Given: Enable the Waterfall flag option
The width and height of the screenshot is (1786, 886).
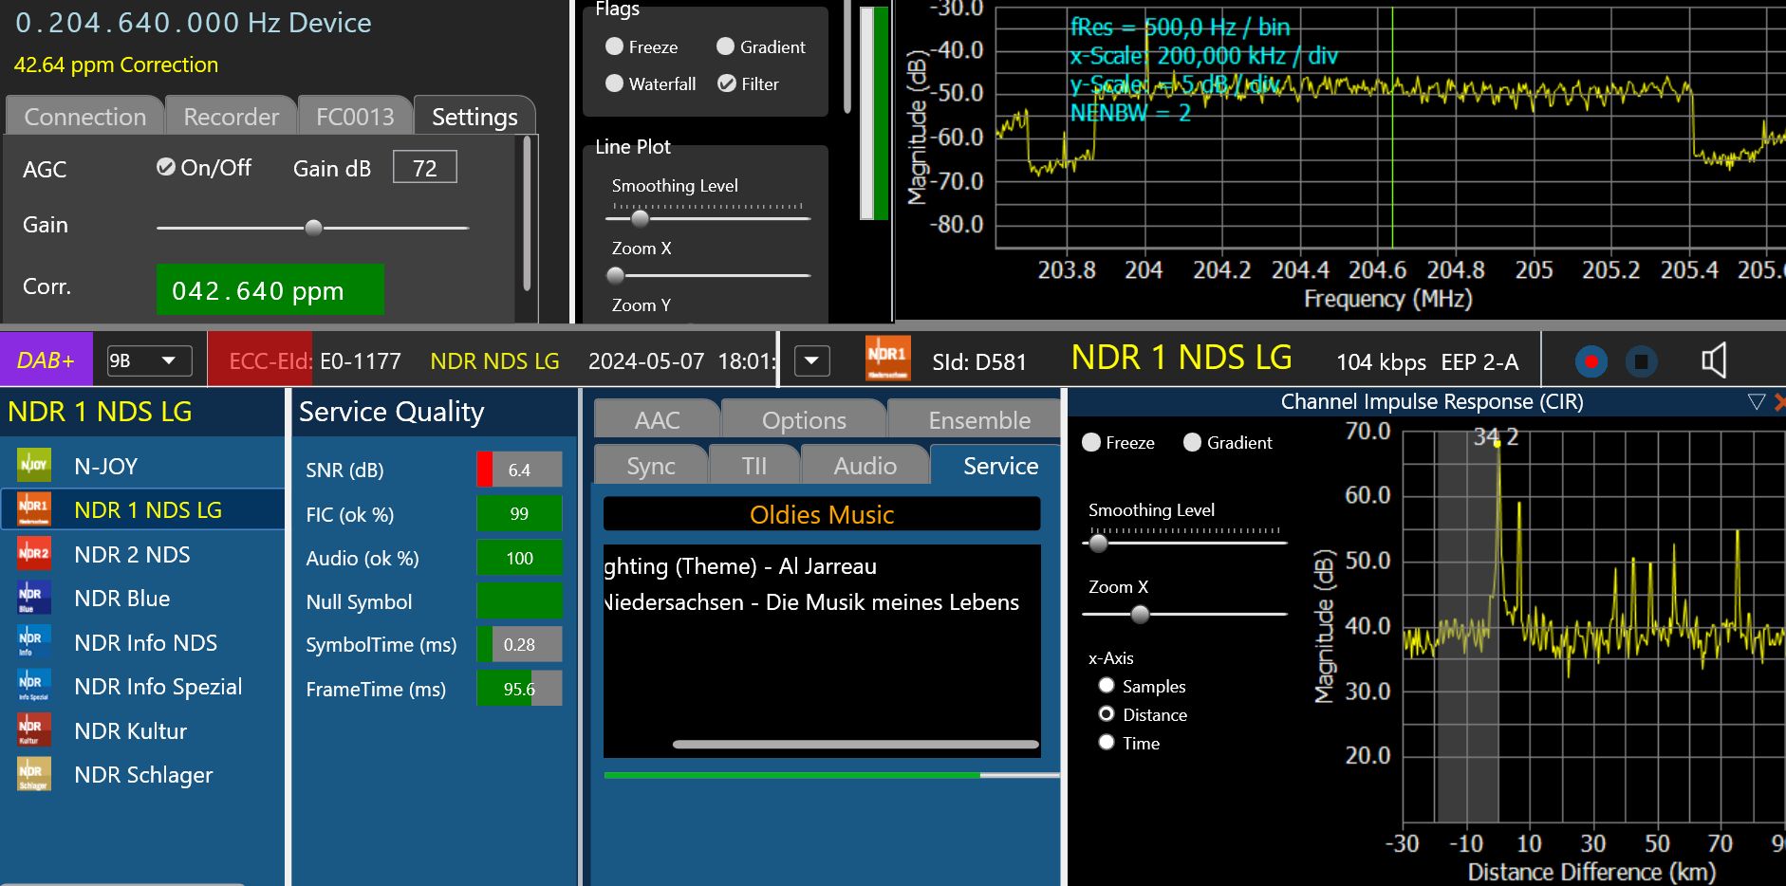Looking at the screenshot, I should (614, 83).
